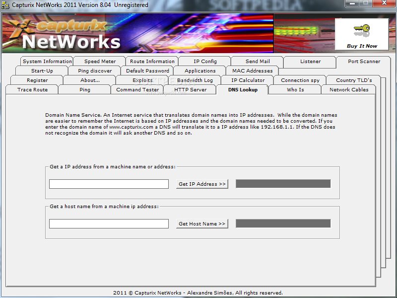Click the Buy It Now key icon

coord(362,31)
